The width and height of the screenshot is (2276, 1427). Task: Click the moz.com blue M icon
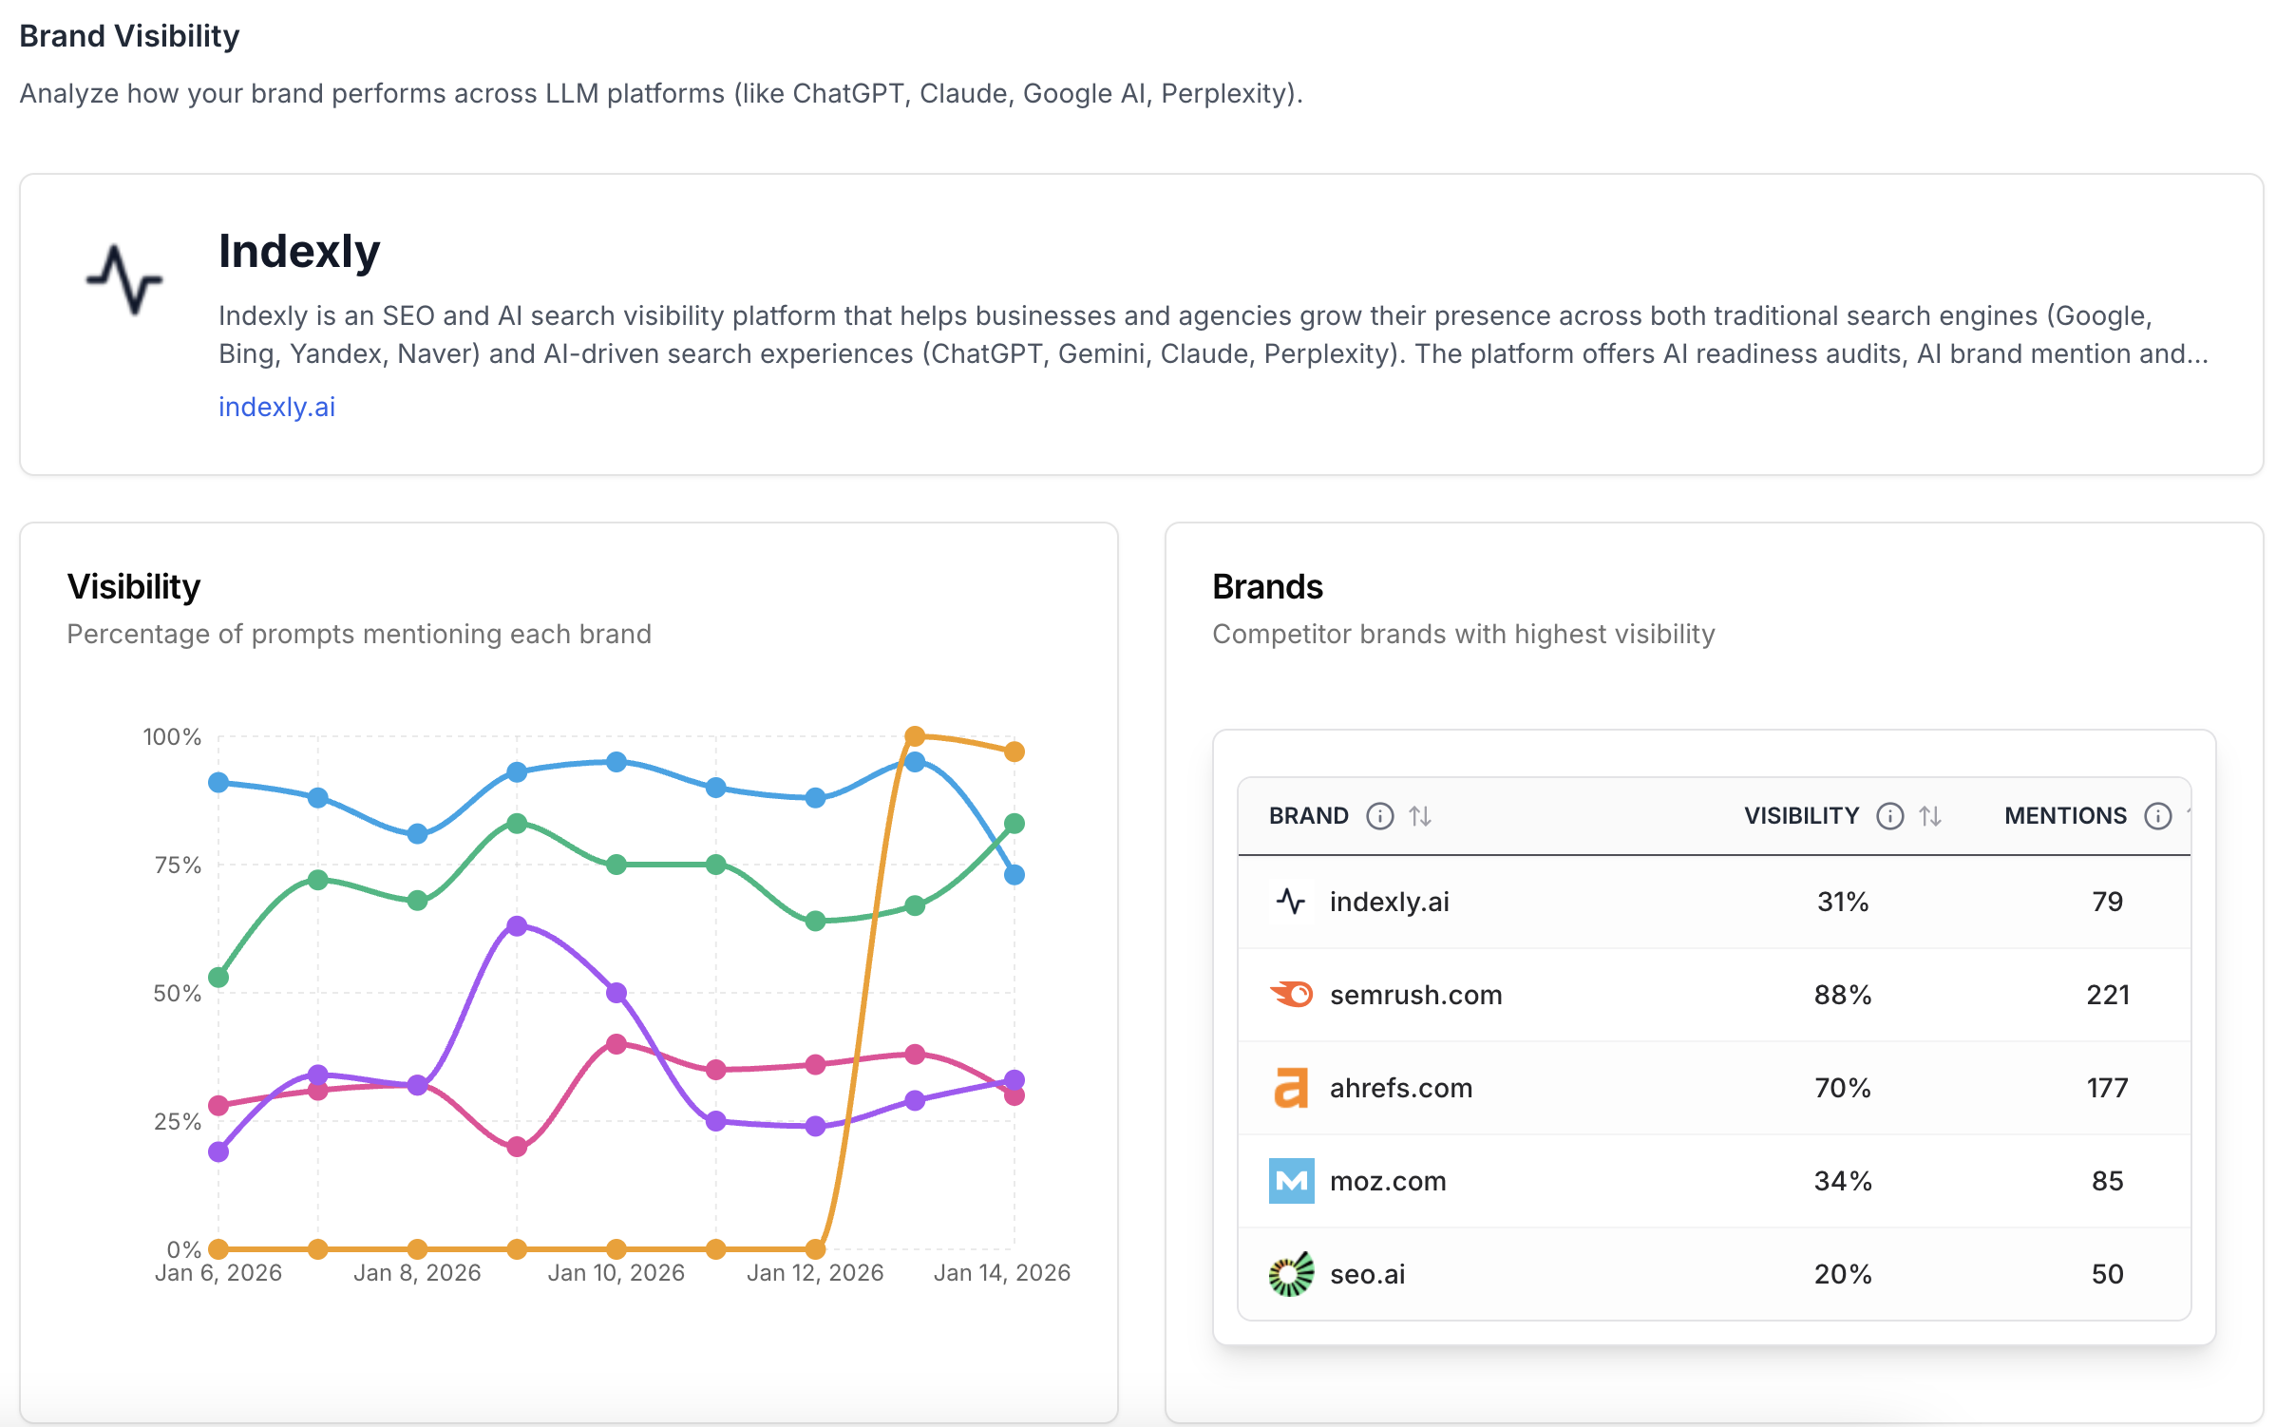pyautogui.click(x=1291, y=1181)
